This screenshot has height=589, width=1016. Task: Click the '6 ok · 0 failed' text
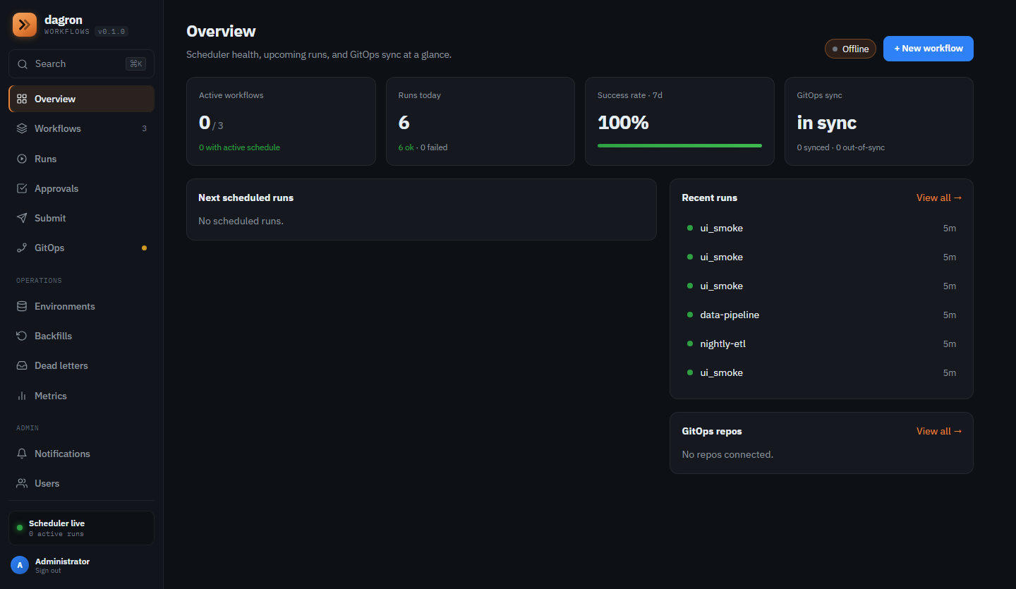423,147
